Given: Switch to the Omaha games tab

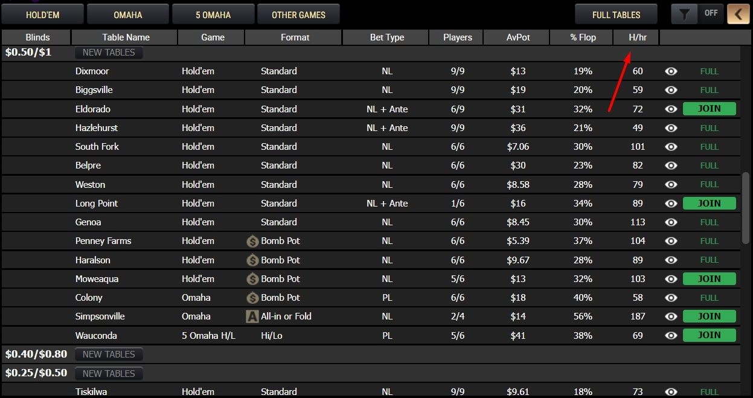Looking at the screenshot, I should [128, 14].
